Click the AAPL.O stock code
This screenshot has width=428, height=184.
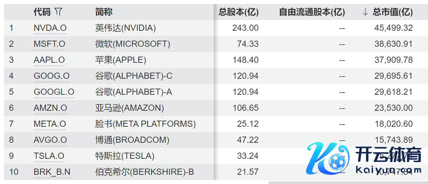(x=49, y=60)
